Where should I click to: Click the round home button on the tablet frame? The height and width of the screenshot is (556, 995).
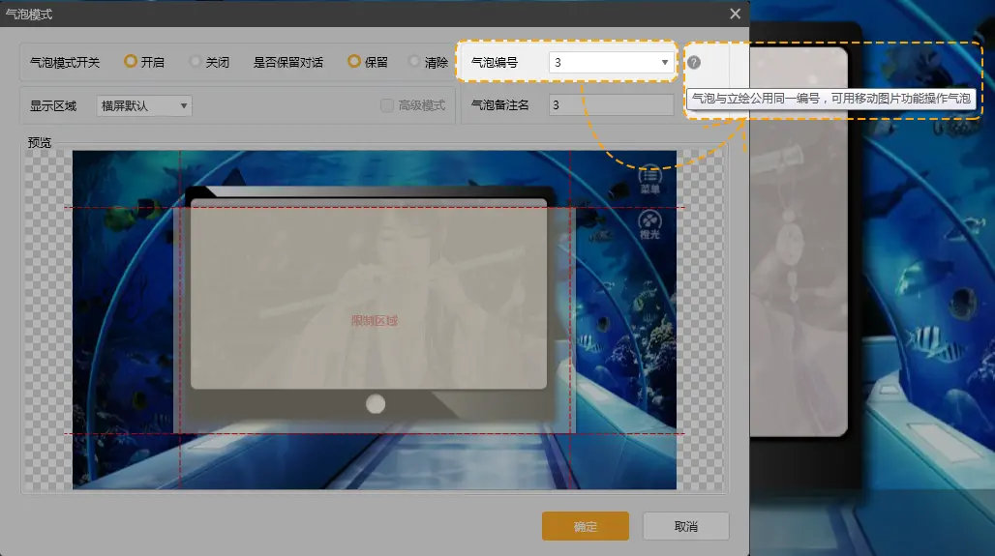point(376,403)
